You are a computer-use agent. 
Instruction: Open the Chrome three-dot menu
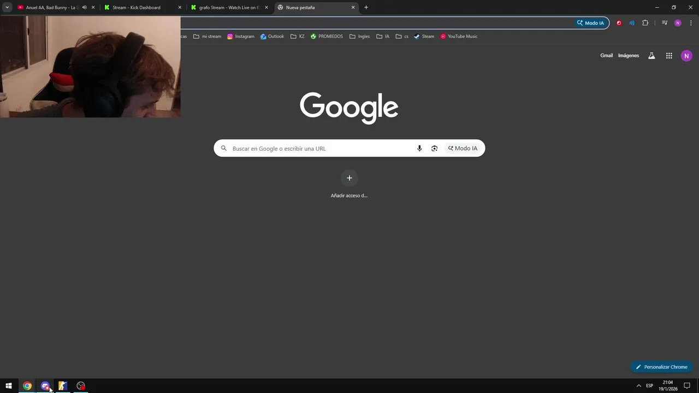click(x=691, y=23)
